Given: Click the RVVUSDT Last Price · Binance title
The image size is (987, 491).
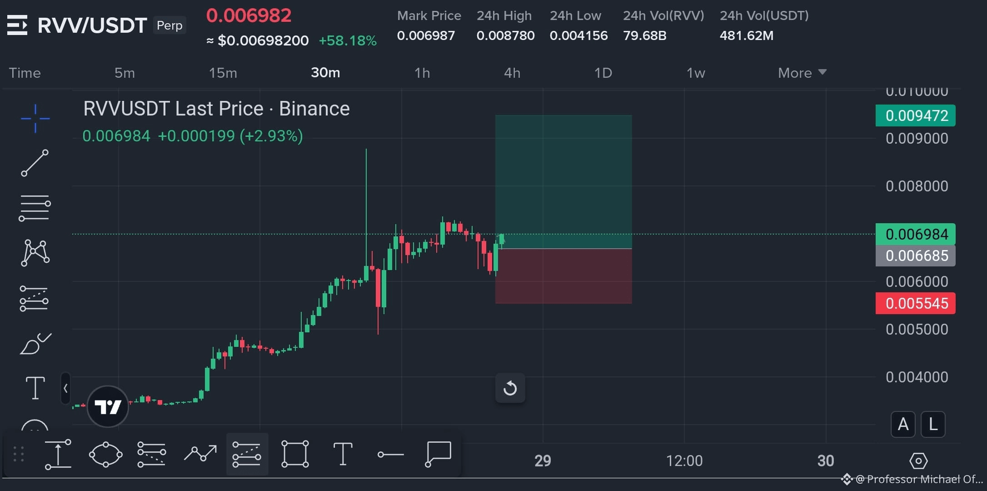Looking at the screenshot, I should [216, 109].
